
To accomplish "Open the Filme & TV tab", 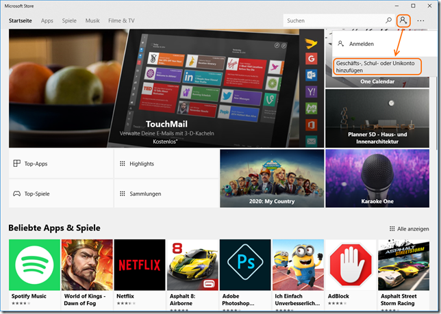I will click(x=121, y=21).
